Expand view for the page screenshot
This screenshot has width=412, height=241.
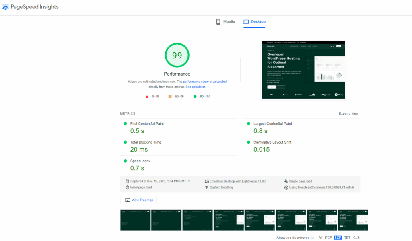pos(348,113)
